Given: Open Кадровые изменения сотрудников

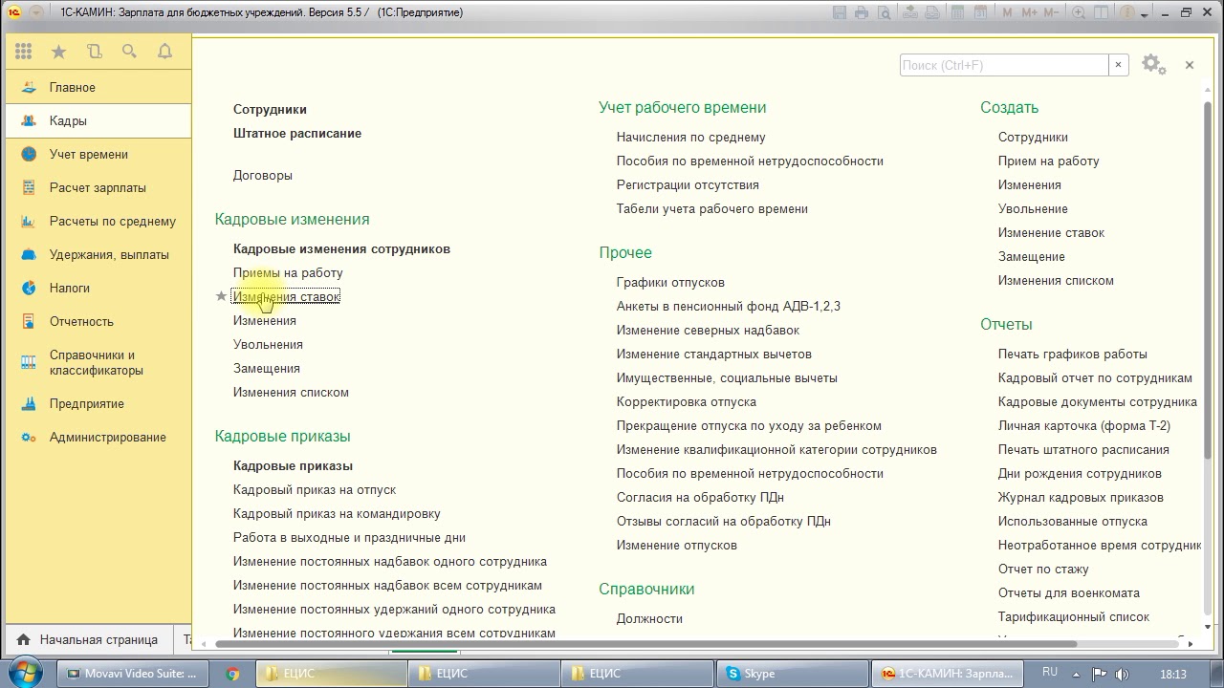Looking at the screenshot, I should click(341, 248).
